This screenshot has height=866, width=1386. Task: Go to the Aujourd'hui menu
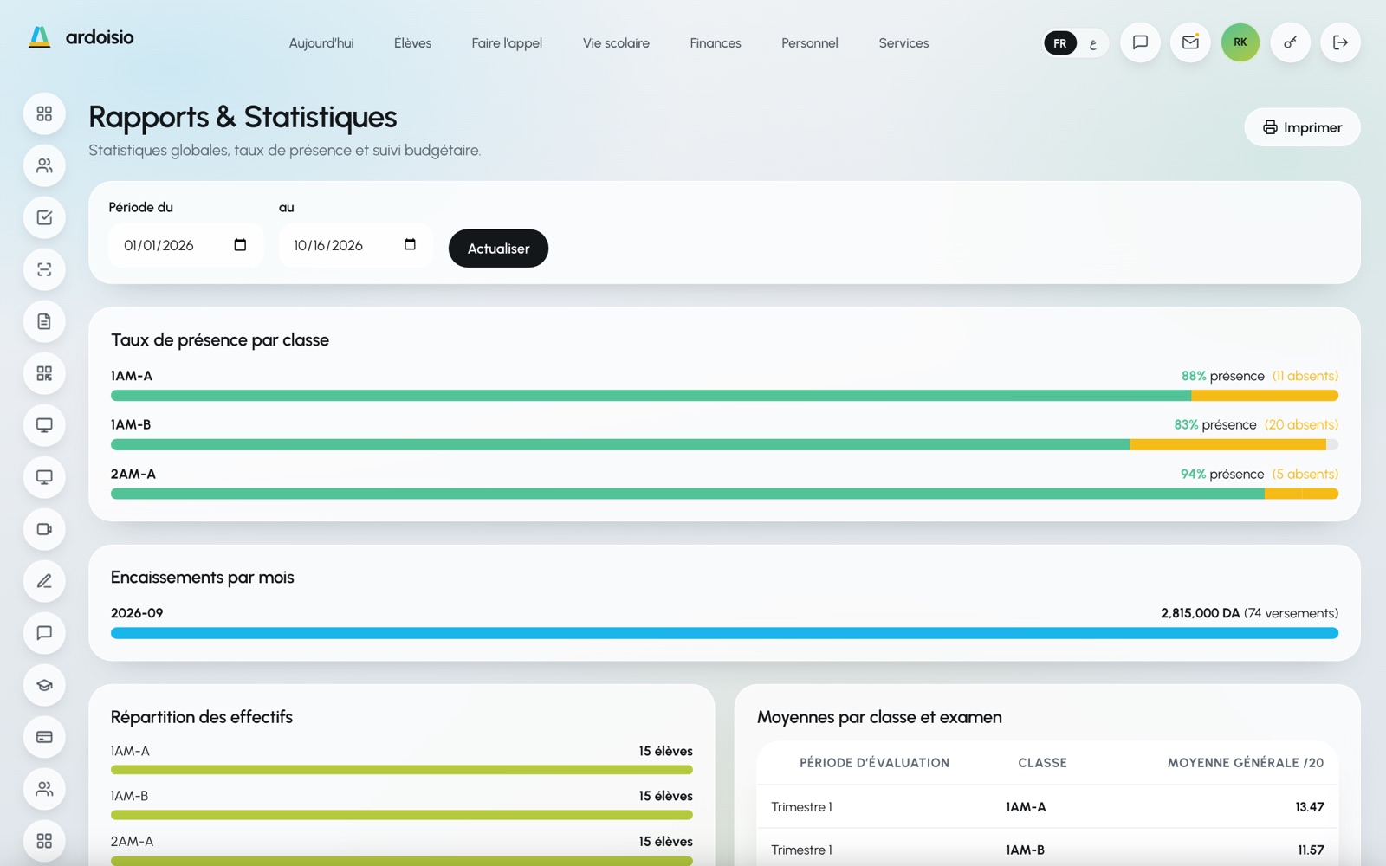point(321,43)
